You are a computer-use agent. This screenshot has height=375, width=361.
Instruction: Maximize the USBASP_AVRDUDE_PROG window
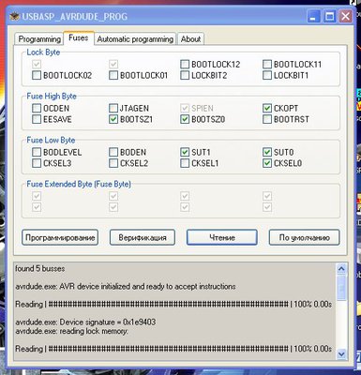[329, 16]
